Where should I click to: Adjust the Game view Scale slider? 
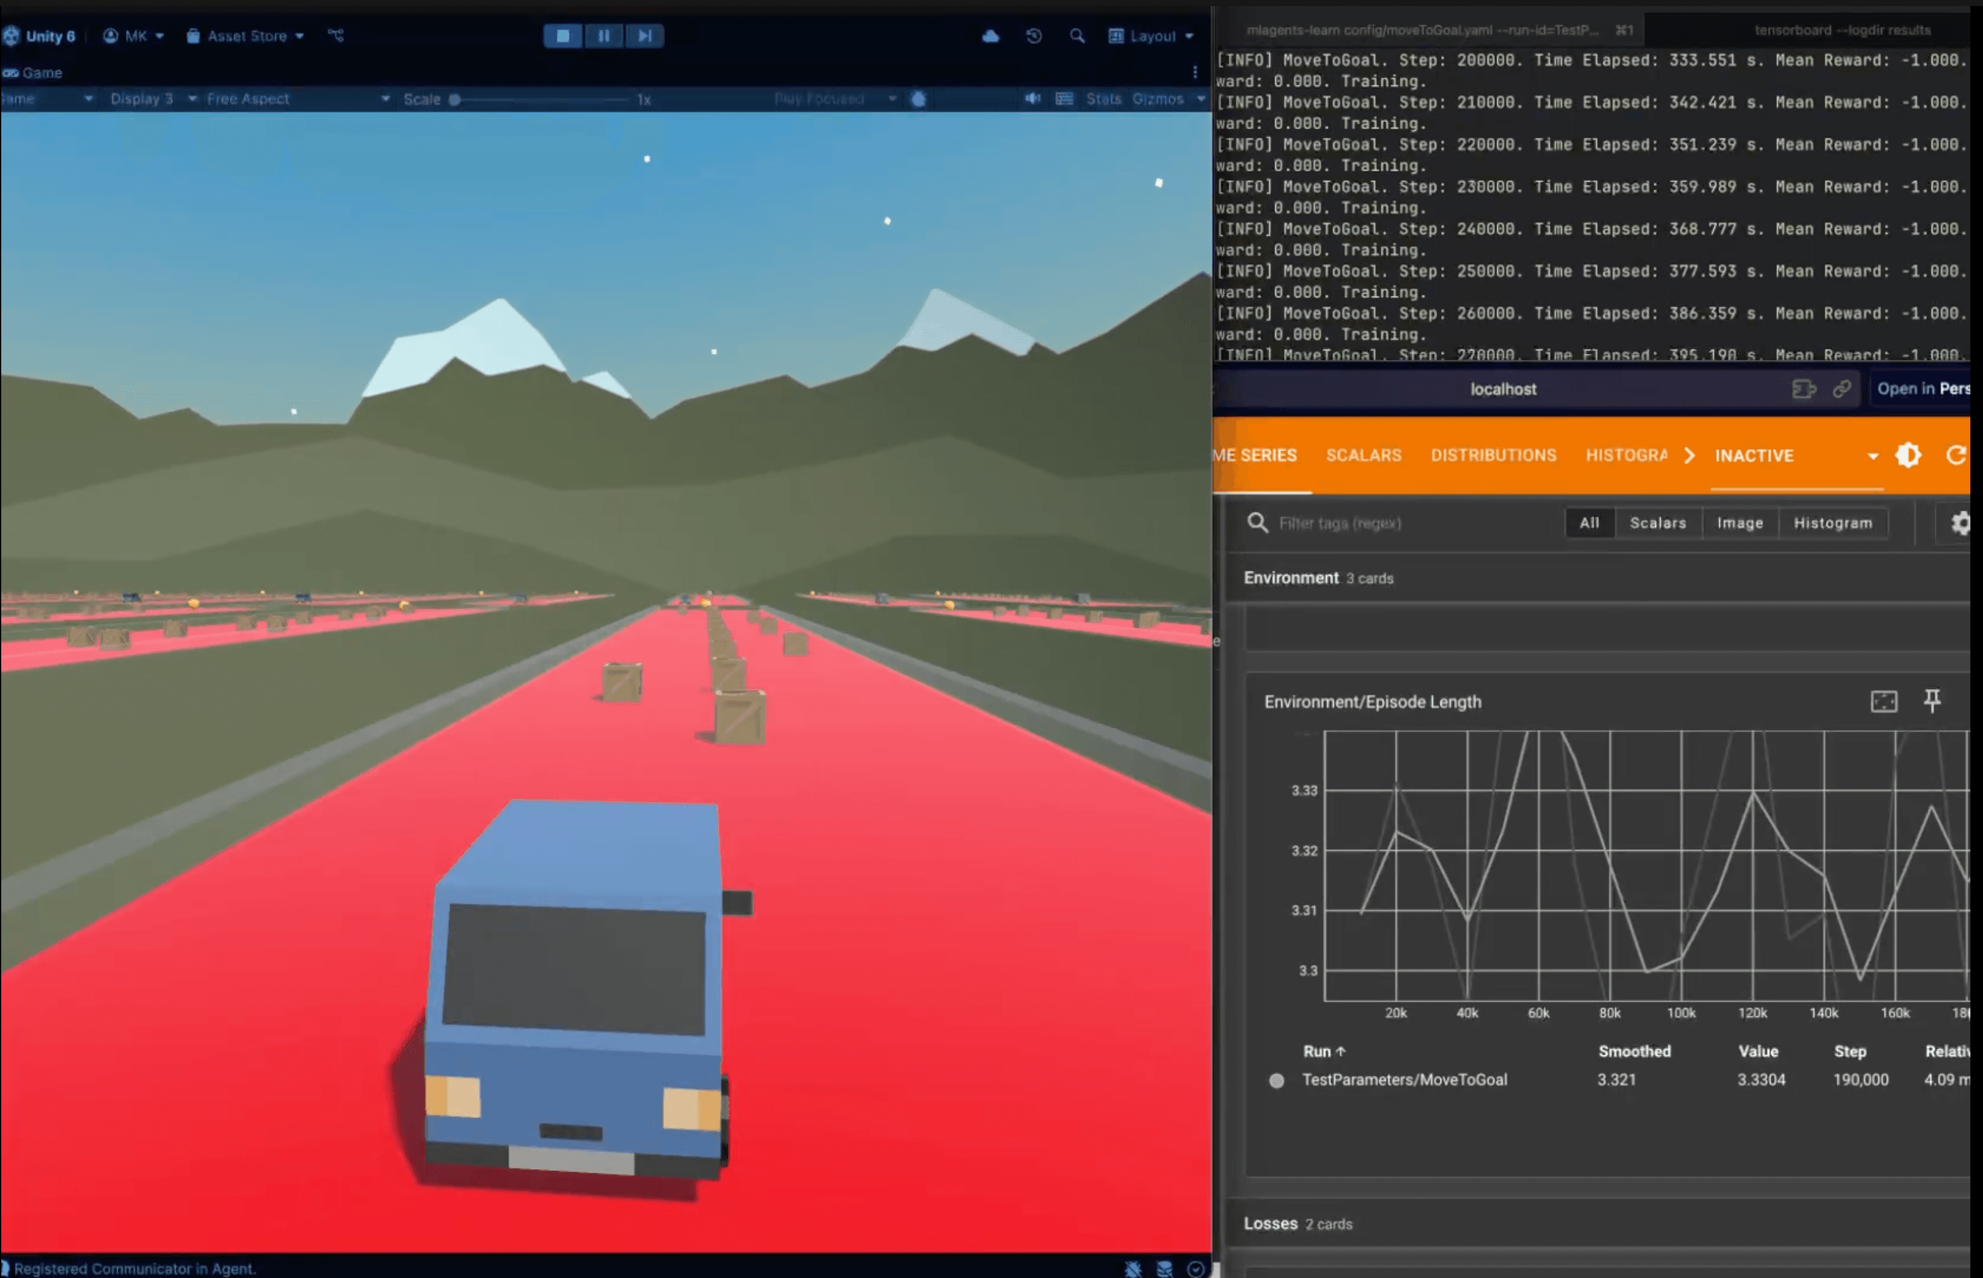tap(455, 100)
